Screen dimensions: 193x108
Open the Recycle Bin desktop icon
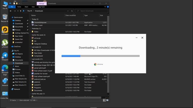pyautogui.click(x=5, y=18)
